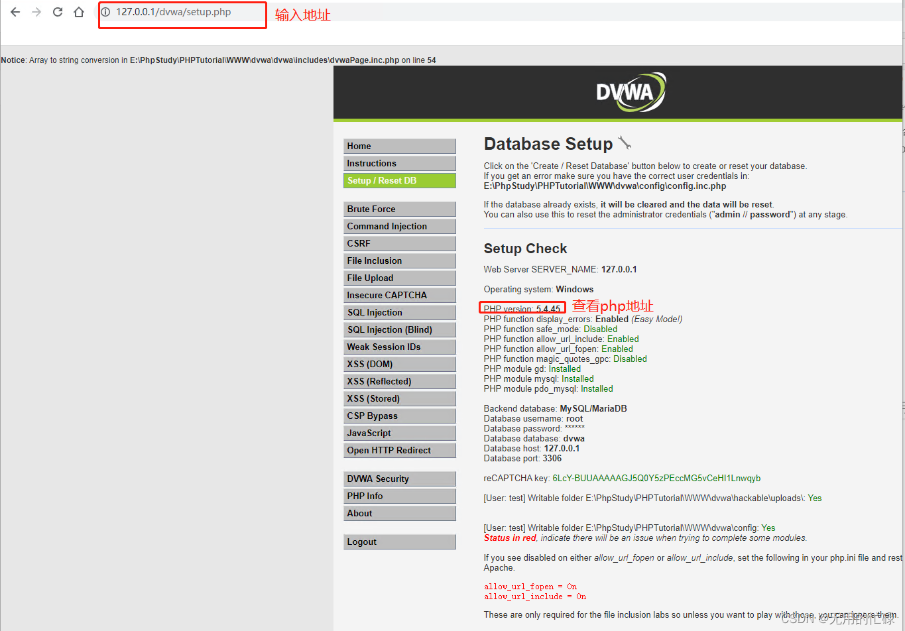The height and width of the screenshot is (631, 905).
Task: Click the magic_quotes_gpc: Disabled line
Action: [x=565, y=359]
